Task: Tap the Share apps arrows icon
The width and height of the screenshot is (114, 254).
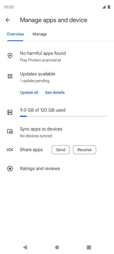Action: pos(10,150)
